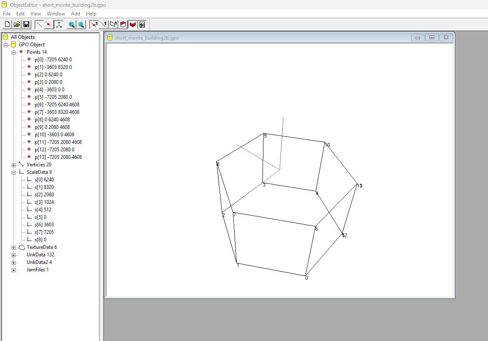Image resolution: width=488 pixels, height=341 pixels.
Task: Toggle the XYZ axis display button
Action: 59,25
